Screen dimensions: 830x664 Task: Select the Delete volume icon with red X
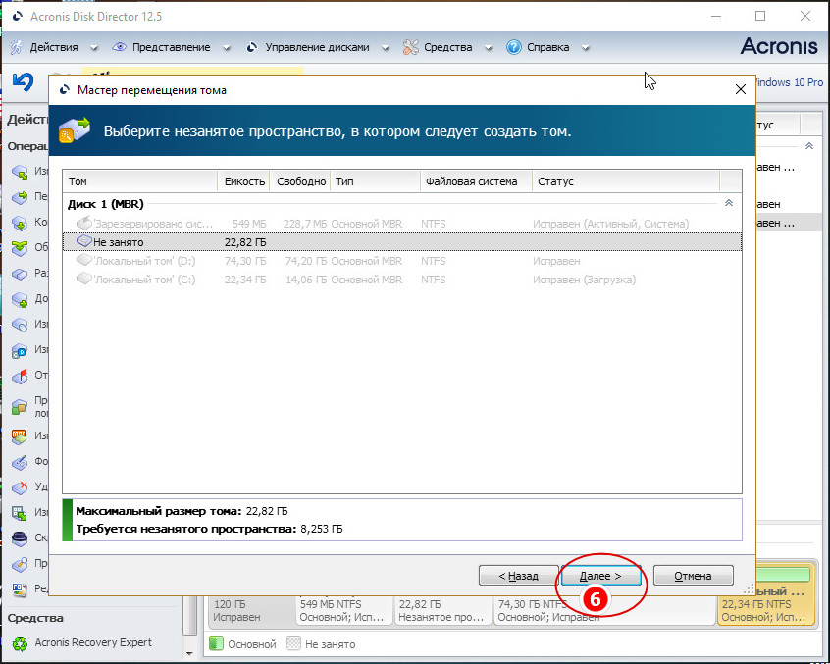pos(20,487)
